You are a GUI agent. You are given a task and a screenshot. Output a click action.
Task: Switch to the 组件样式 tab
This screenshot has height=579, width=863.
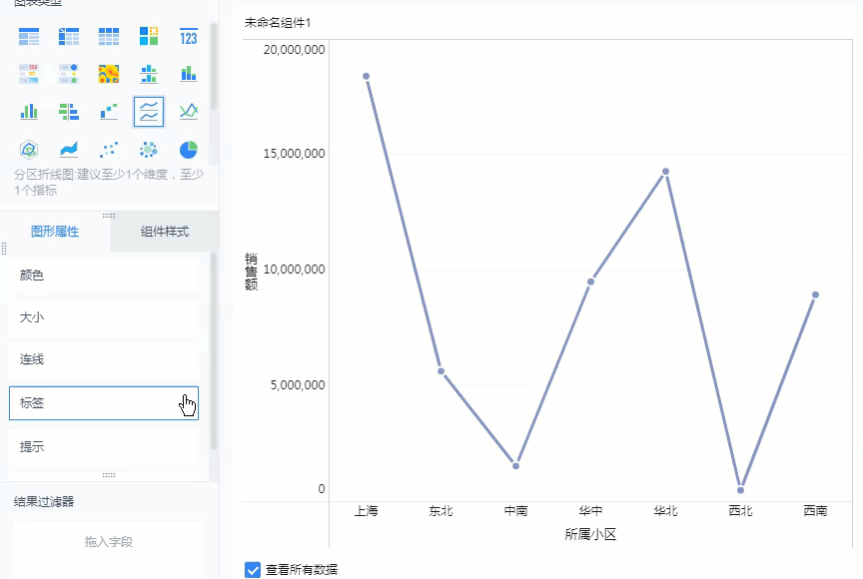pyautogui.click(x=165, y=232)
